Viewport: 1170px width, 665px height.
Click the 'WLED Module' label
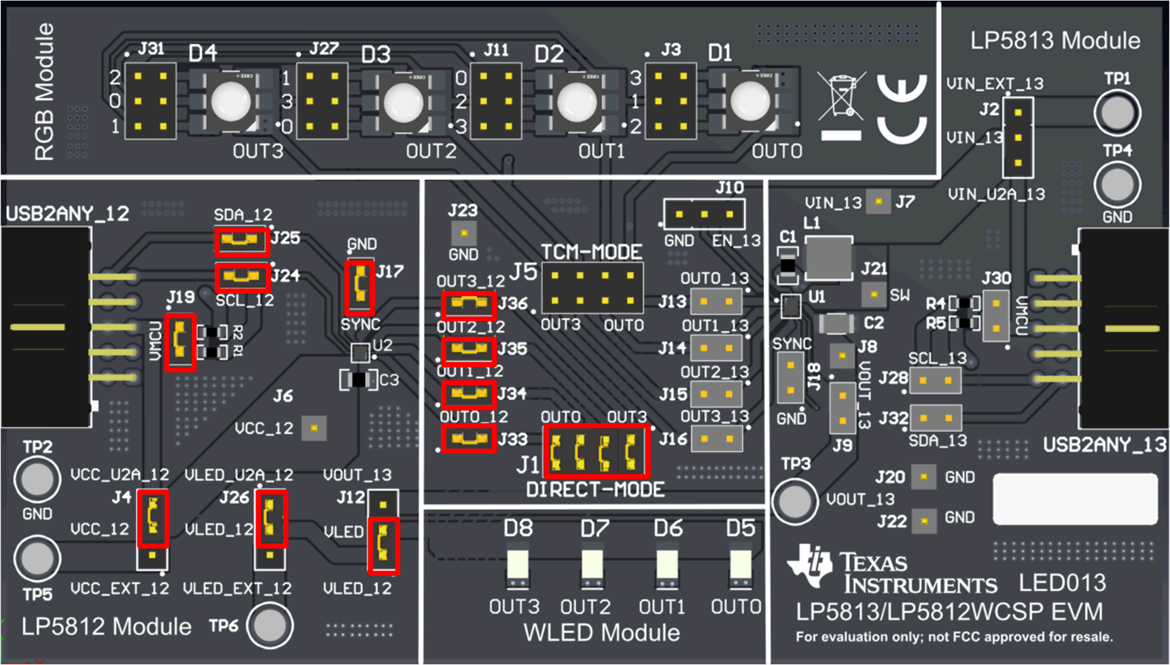pyautogui.click(x=601, y=633)
